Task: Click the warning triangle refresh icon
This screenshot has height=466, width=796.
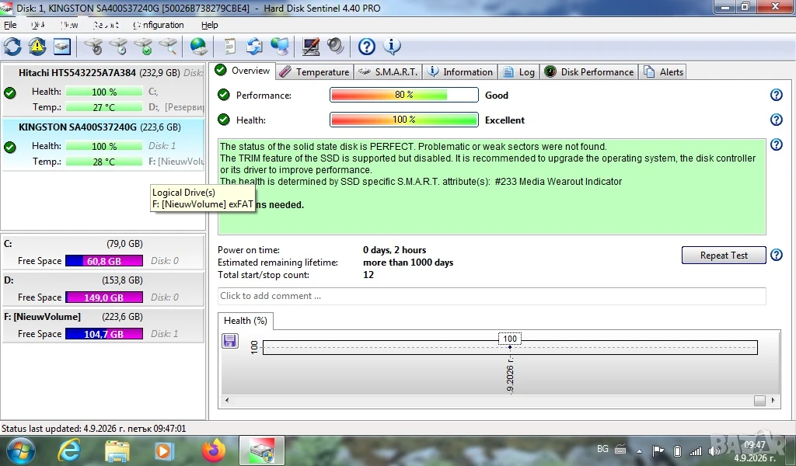Action: 37,47
